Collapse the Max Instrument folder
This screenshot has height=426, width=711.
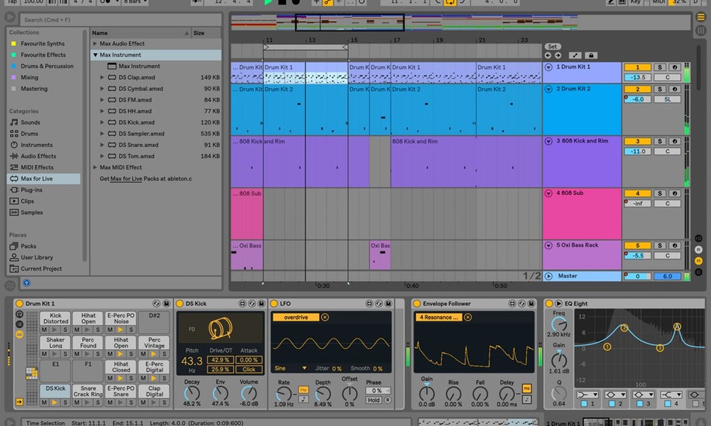pyautogui.click(x=95, y=55)
